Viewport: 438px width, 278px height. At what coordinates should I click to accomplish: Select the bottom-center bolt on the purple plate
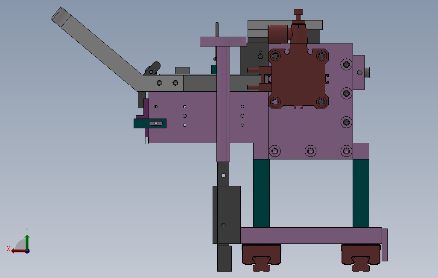(311, 151)
